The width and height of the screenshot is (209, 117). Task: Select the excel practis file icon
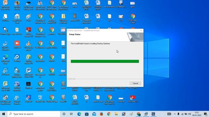(109, 4)
